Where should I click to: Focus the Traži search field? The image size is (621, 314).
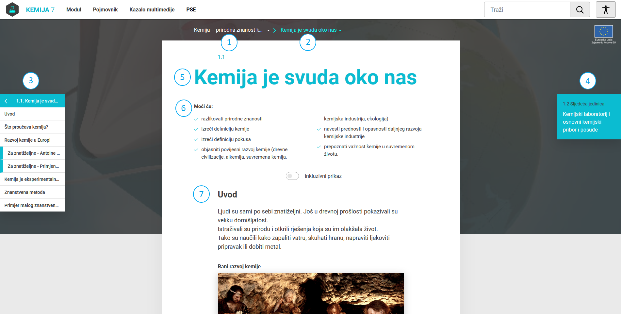(527, 9)
